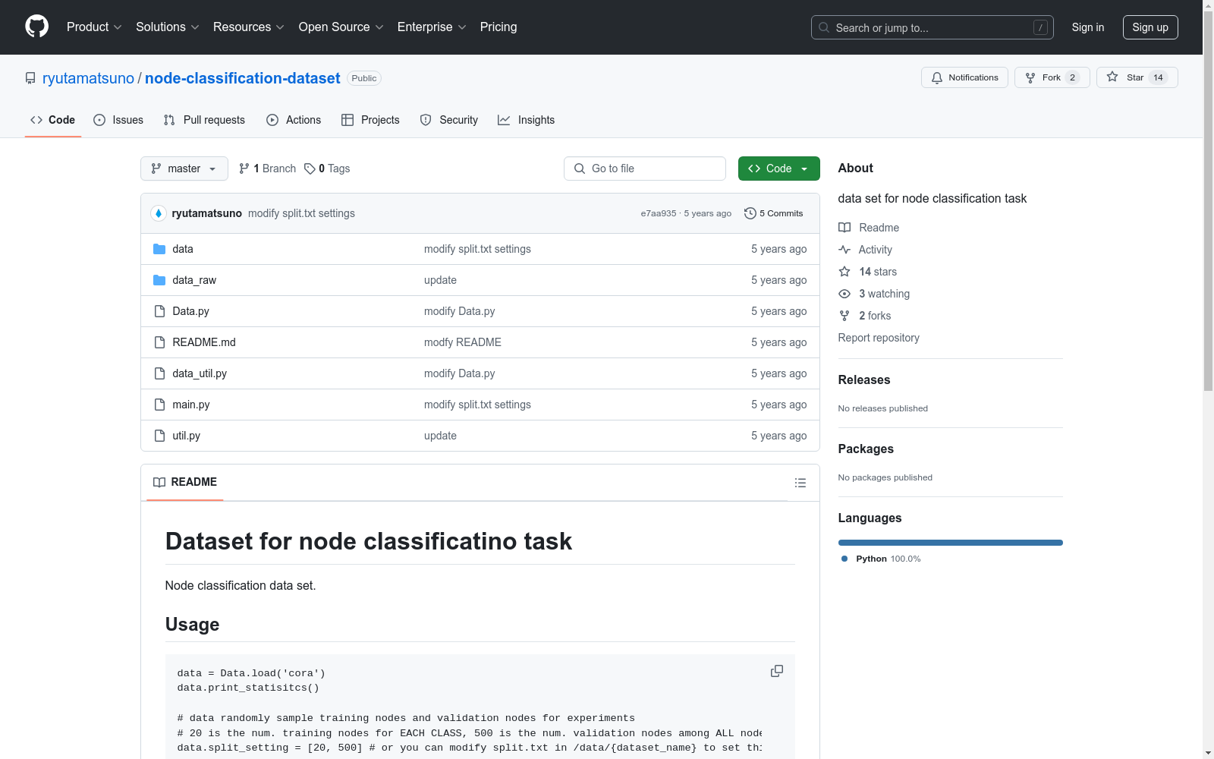1214x759 pixels.
Task: Open the node-classification-dataset repo link
Action: [243, 78]
